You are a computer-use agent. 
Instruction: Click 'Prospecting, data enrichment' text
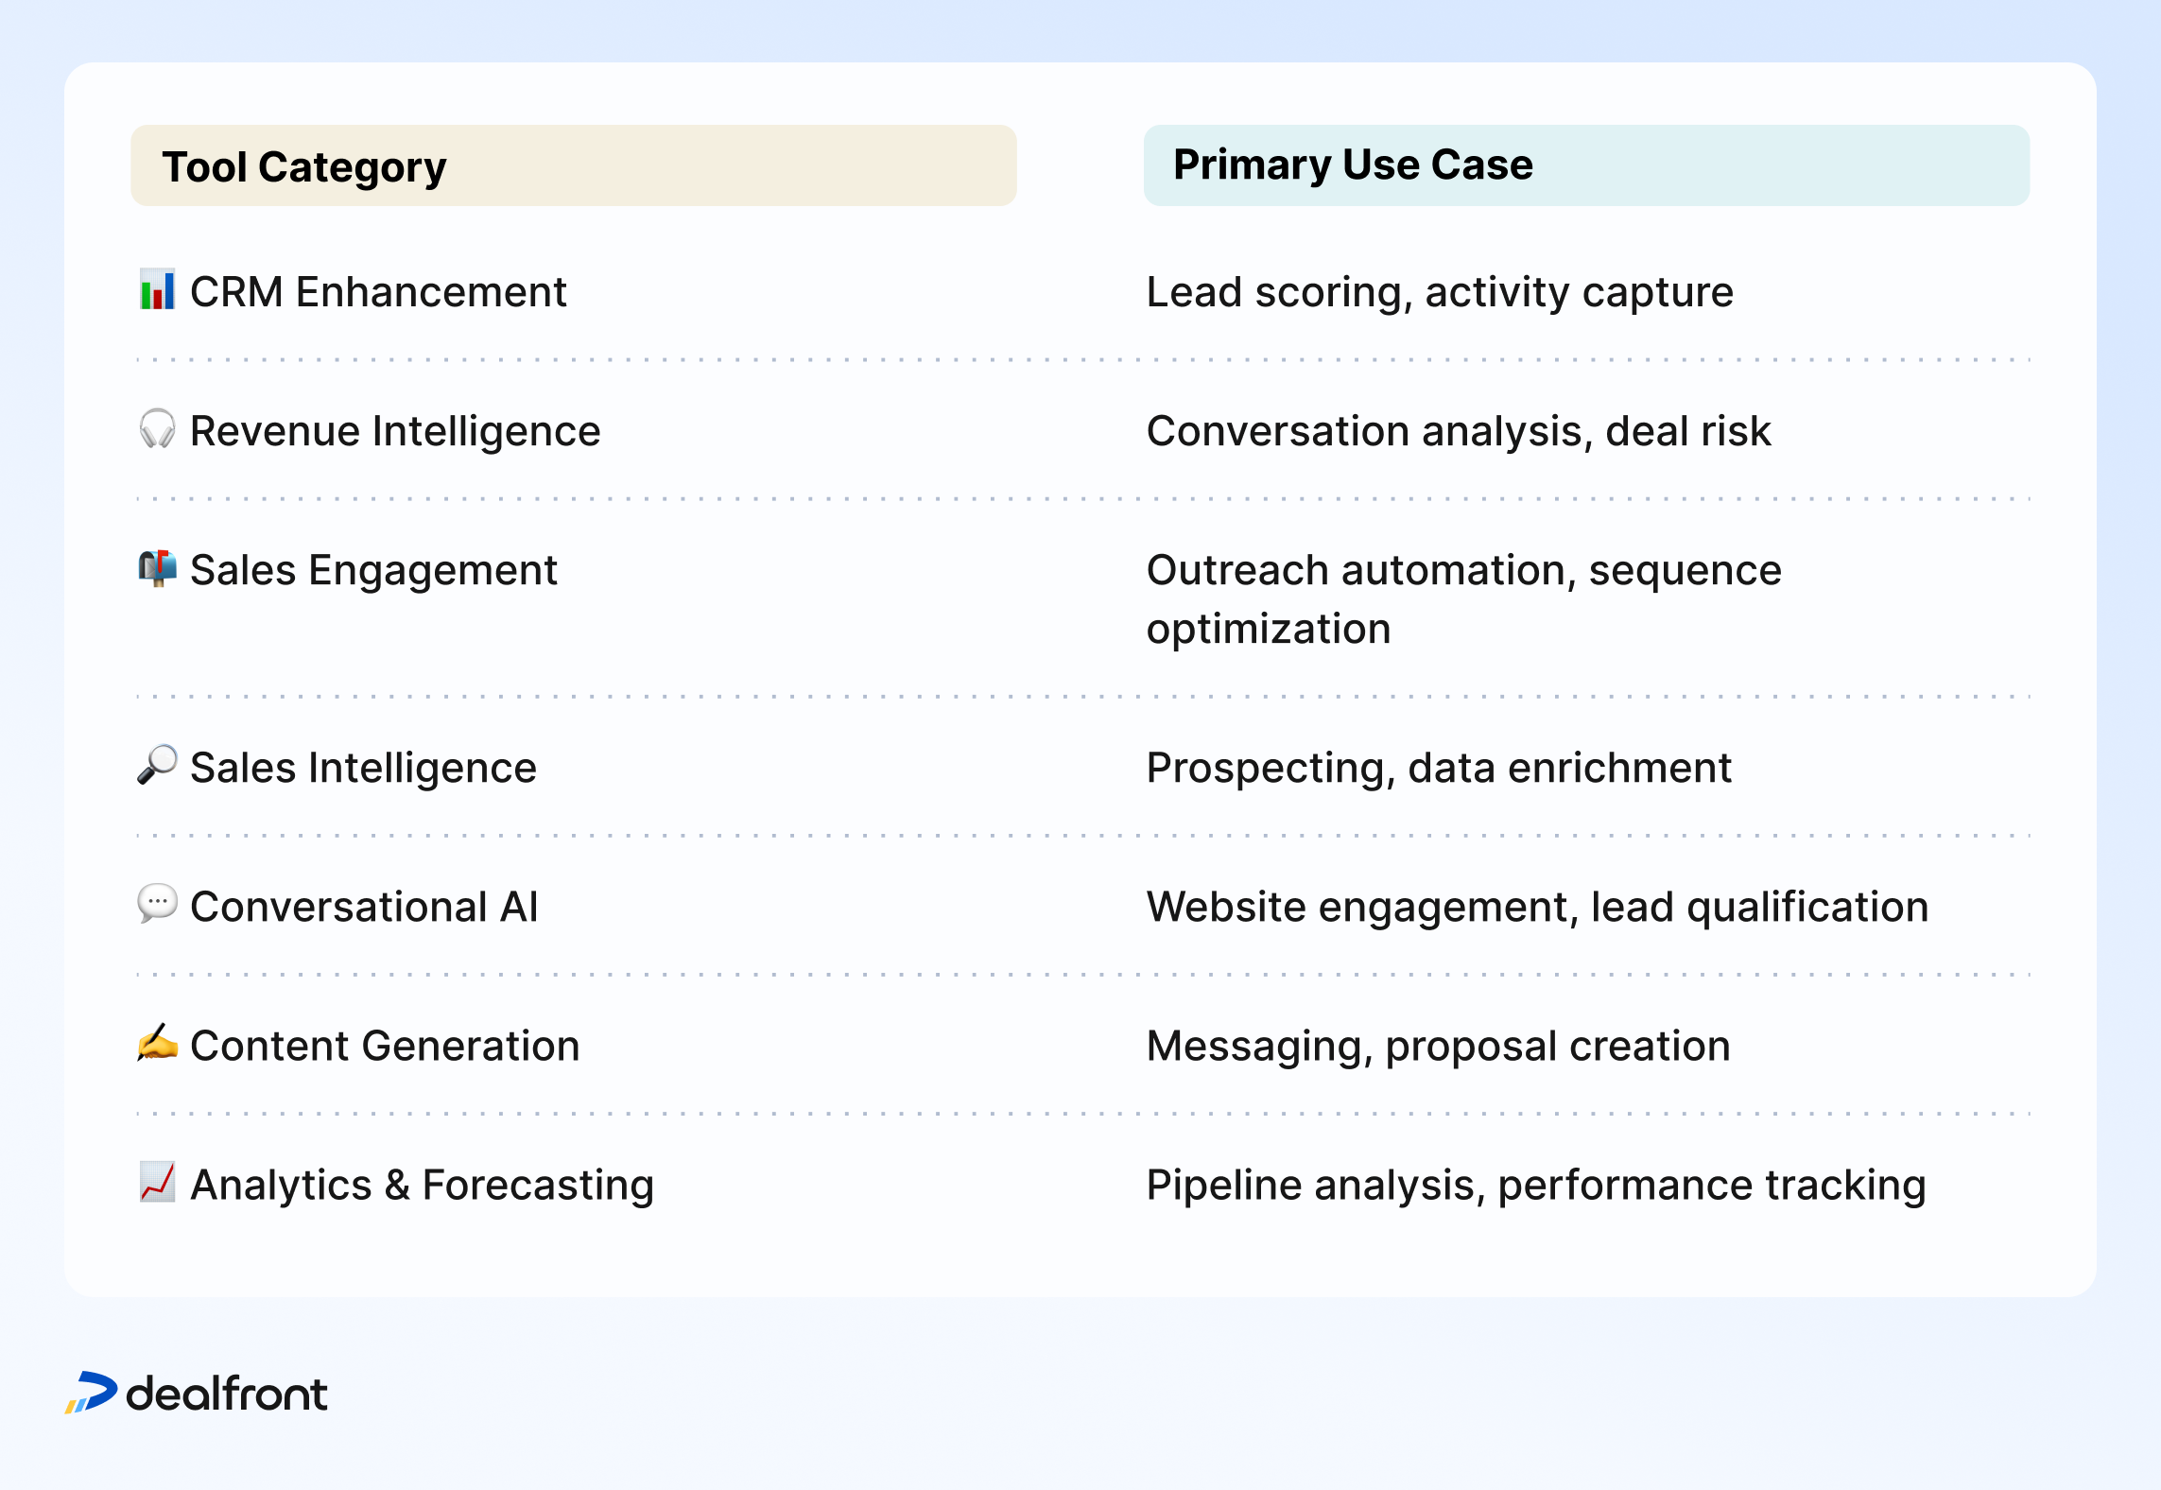tap(1439, 769)
